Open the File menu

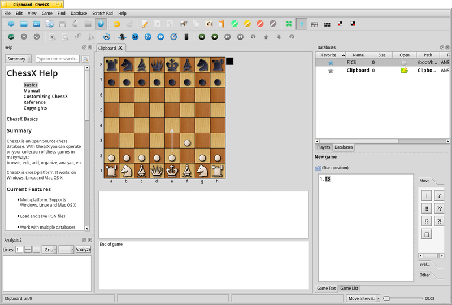(x=7, y=13)
